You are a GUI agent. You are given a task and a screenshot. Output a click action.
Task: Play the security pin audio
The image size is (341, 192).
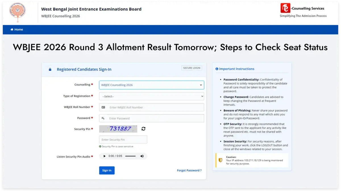click(104, 156)
